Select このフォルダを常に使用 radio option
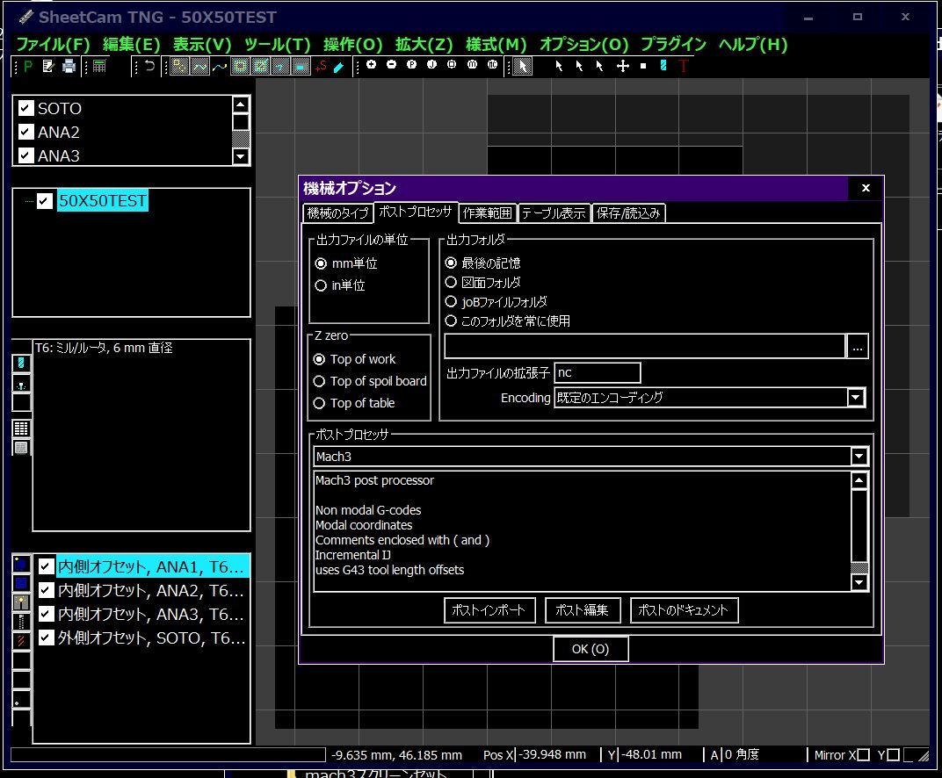 pyautogui.click(x=451, y=321)
